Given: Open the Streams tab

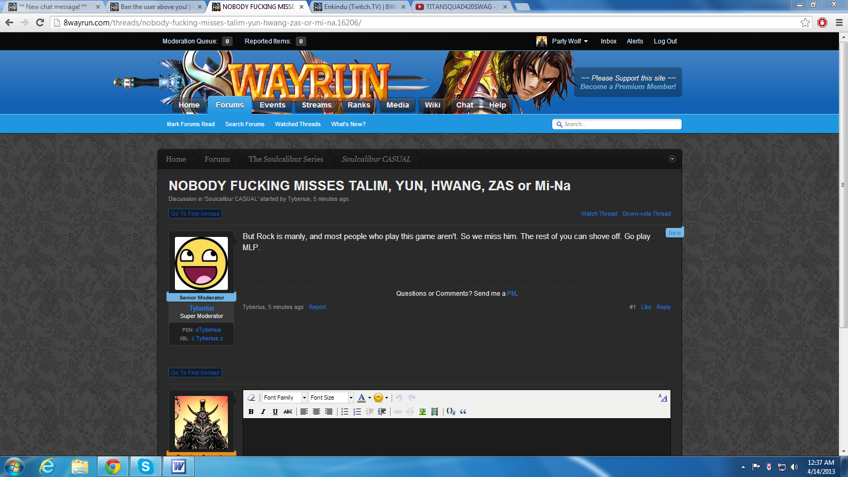Looking at the screenshot, I should 316,105.
